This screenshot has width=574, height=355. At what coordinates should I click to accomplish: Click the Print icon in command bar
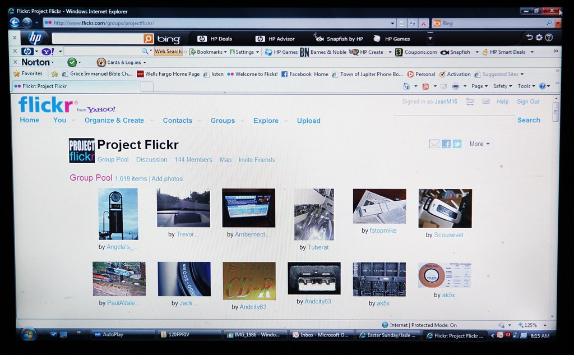[455, 86]
